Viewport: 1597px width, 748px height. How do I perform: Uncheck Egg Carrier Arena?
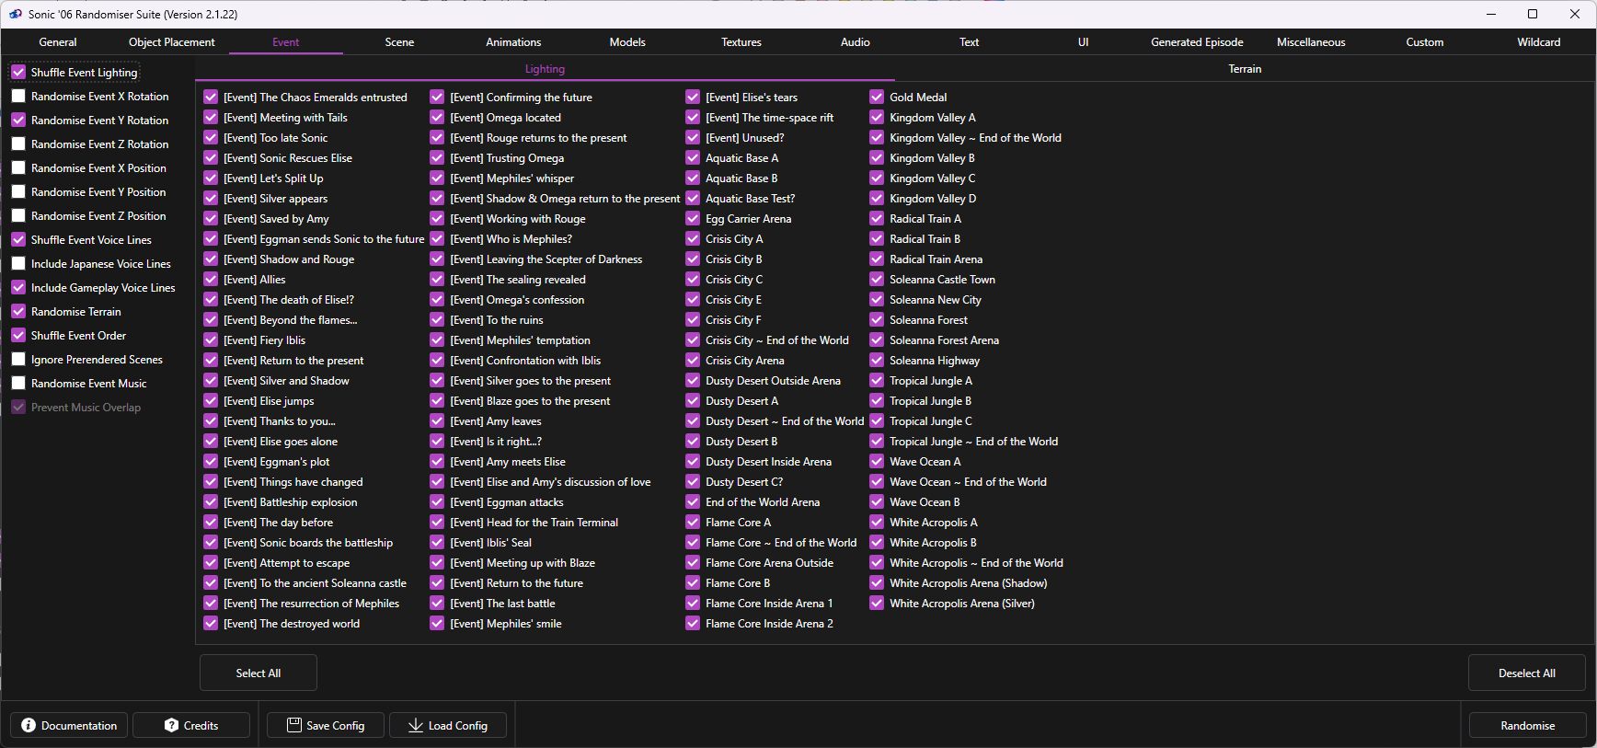click(693, 218)
